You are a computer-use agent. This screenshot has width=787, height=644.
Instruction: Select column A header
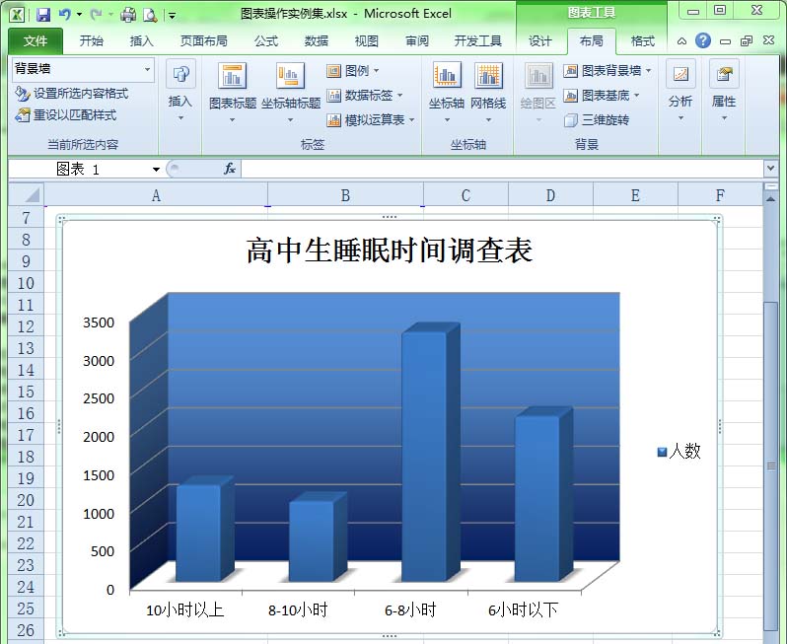(x=156, y=194)
